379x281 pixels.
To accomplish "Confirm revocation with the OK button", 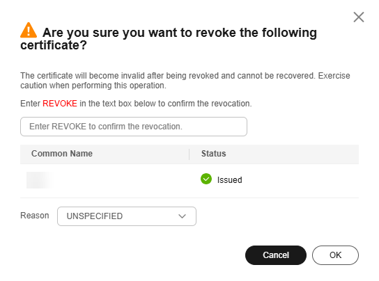I will coord(335,255).
